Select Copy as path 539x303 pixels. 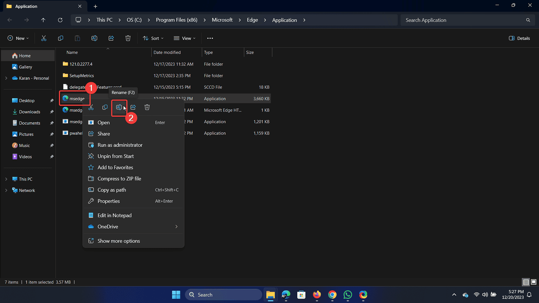tap(133, 190)
